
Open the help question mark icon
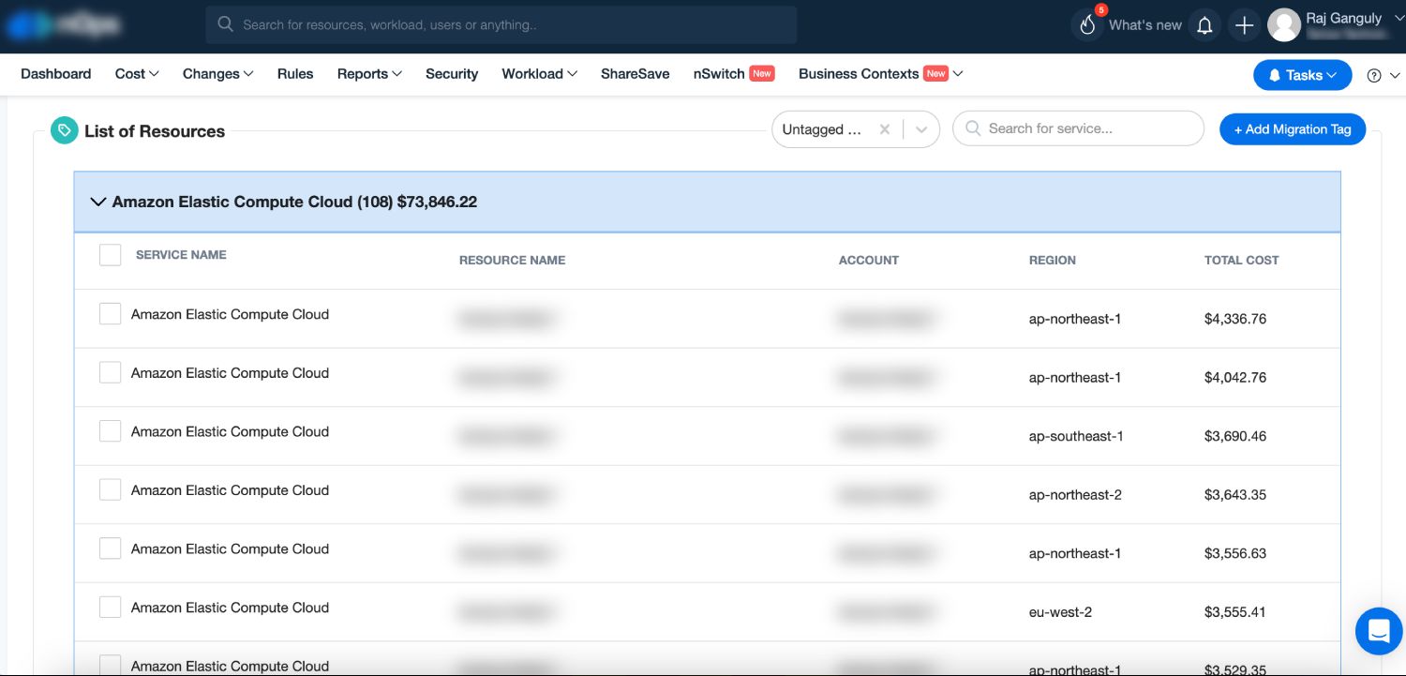pos(1374,76)
